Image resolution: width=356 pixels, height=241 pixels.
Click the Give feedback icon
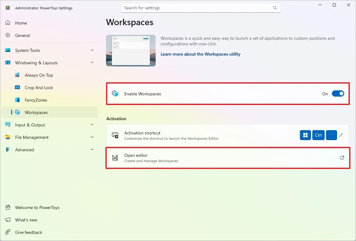pyautogui.click(x=7, y=232)
